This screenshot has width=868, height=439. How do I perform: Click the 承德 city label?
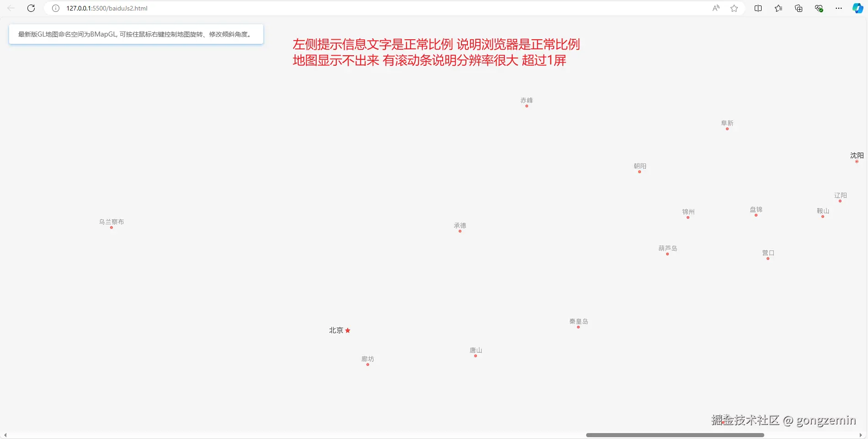pos(460,226)
